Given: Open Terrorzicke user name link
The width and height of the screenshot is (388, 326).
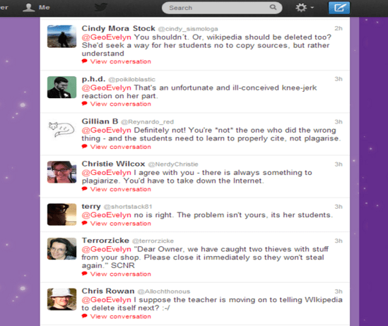Looking at the screenshot, I should coord(105,241).
